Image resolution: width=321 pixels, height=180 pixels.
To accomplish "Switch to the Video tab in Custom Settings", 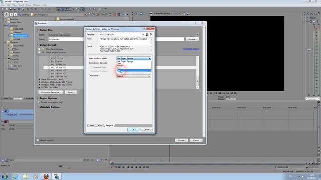I will [x=92, y=125].
